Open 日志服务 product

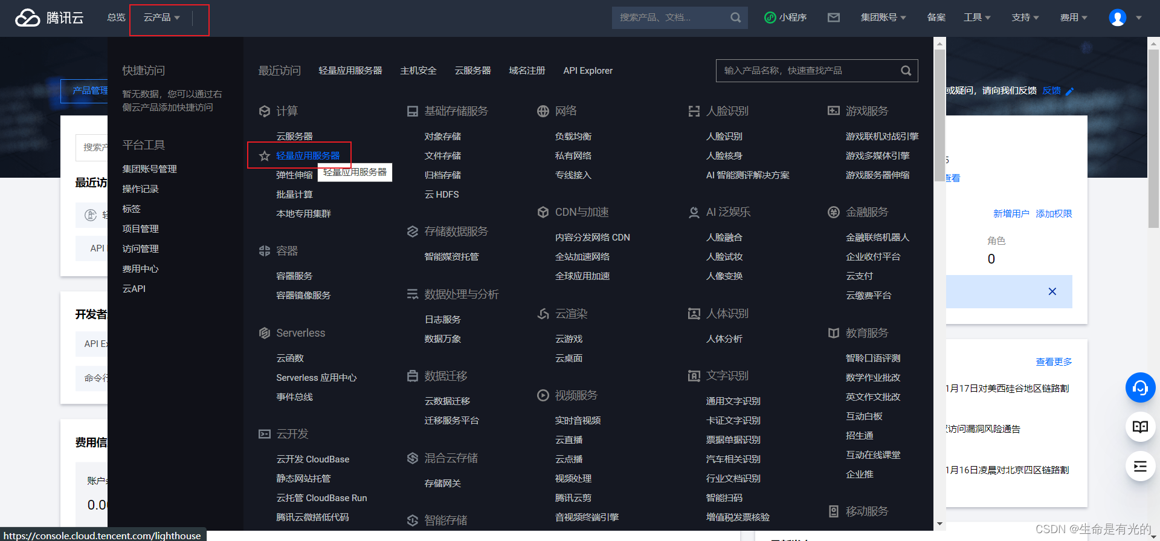pyautogui.click(x=442, y=320)
